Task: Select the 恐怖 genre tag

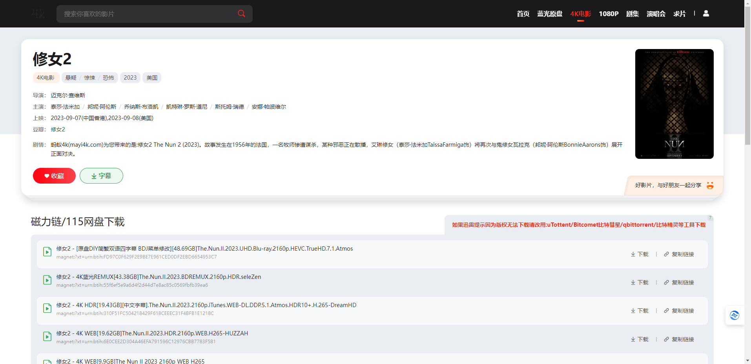Action: coord(108,77)
